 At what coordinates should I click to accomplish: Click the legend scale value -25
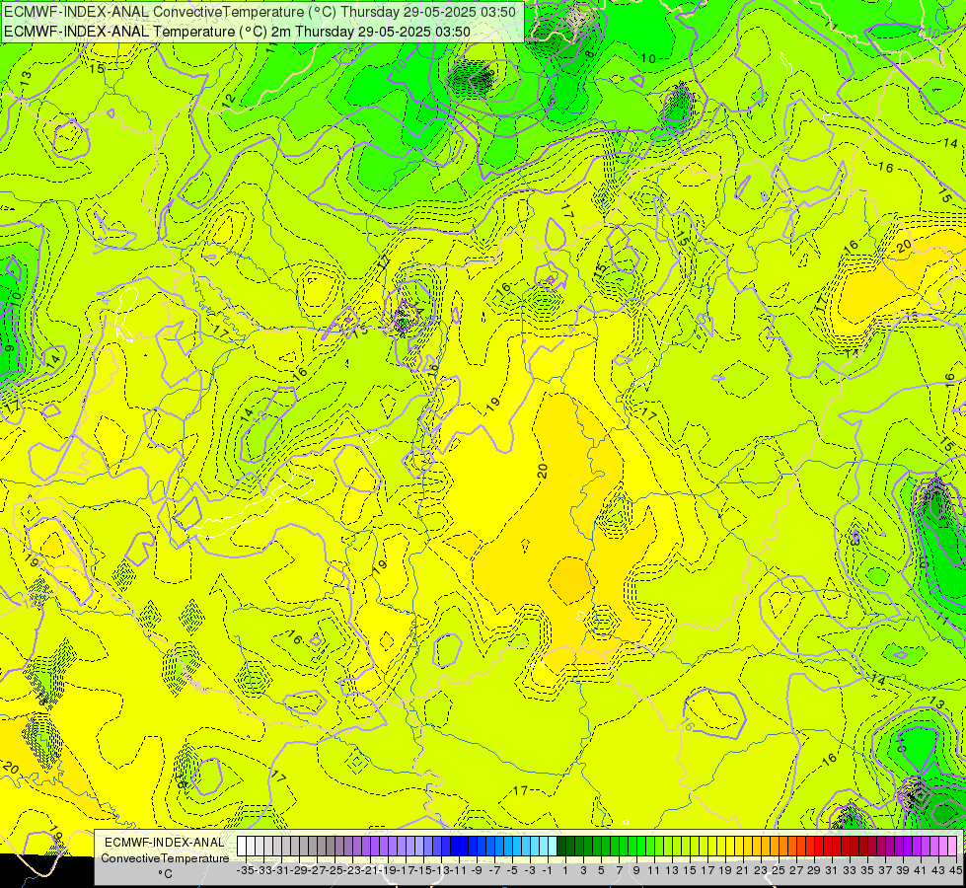click(334, 871)
